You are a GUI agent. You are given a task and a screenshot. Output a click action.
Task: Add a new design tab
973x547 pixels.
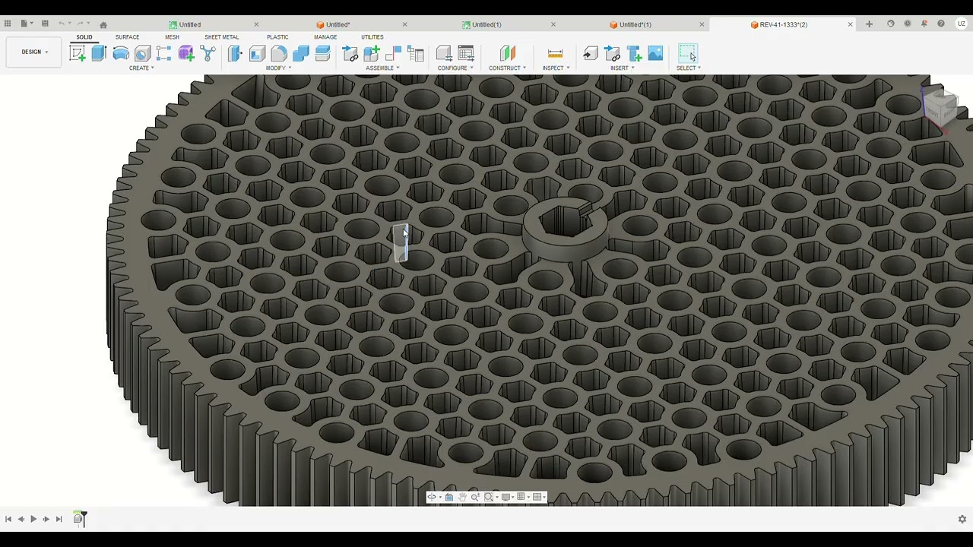click(869, 24)
